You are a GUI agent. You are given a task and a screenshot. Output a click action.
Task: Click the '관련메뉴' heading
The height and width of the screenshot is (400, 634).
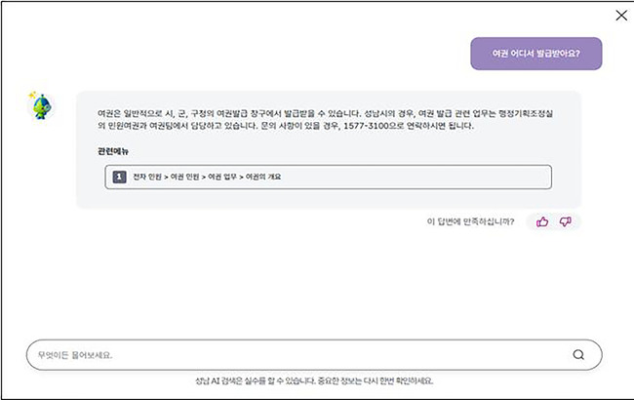pos(113,153)
